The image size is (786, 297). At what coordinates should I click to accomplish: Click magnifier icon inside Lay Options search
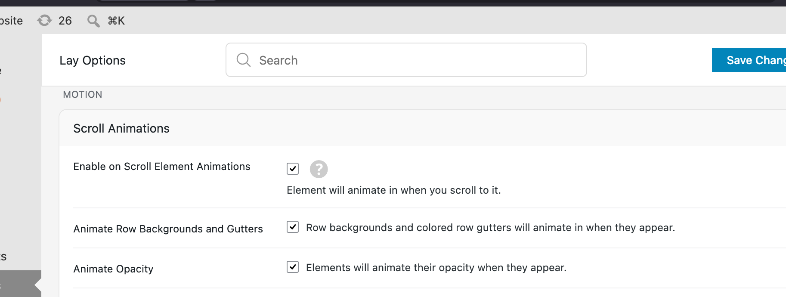coord(244,60)
